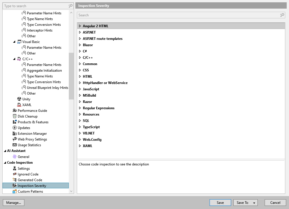The image size is (289, 209).
Task: Click the search icon in Type to search box
Action: click(71, 6)
